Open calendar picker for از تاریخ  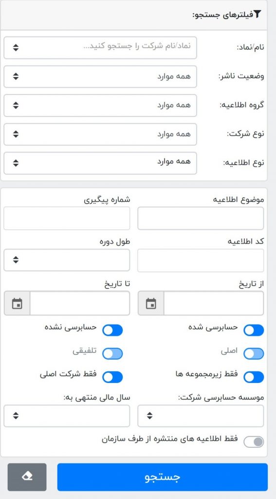pyautogui.click(x=151, y=303)
